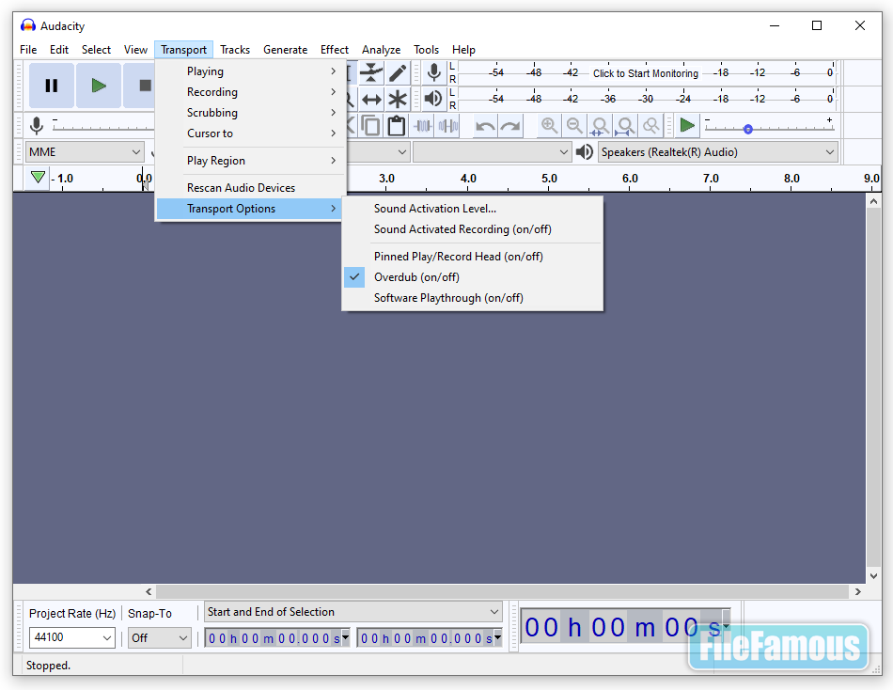Click the Redo arrow icon
This screenshot has width=893, height=690.
(x=510, y=125)
